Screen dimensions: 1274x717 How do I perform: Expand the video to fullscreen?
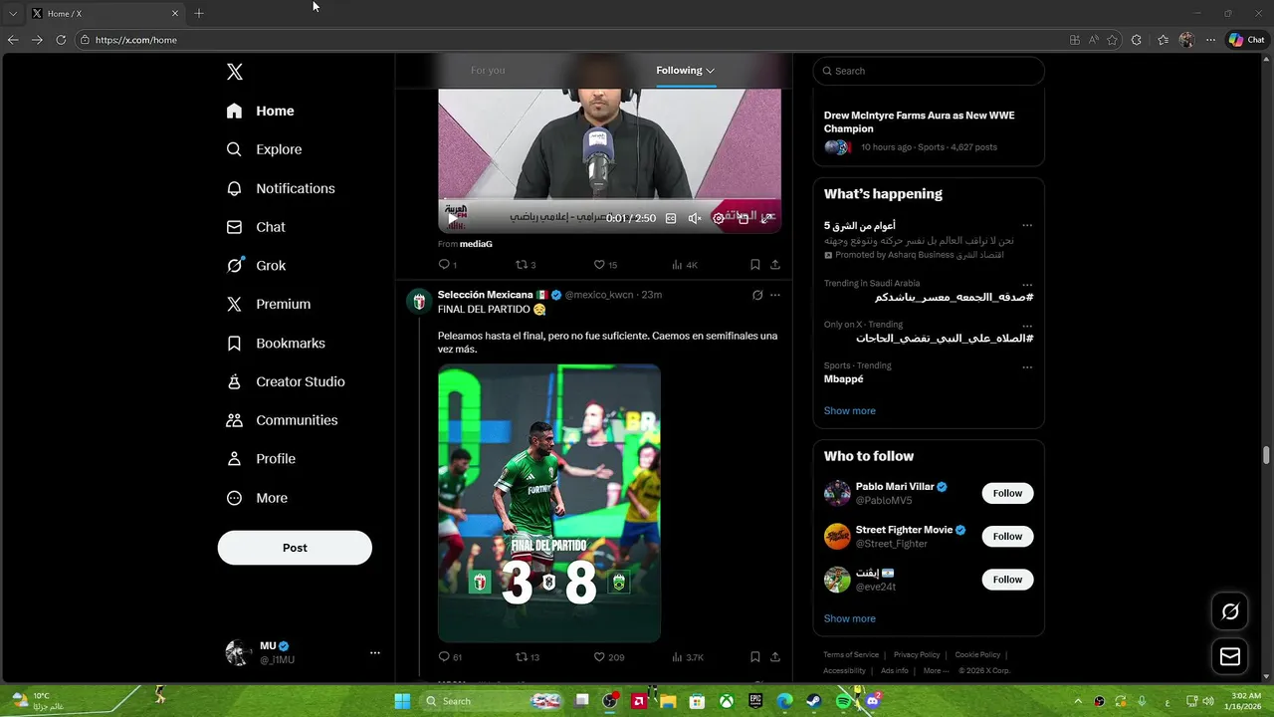click(766, 218)
